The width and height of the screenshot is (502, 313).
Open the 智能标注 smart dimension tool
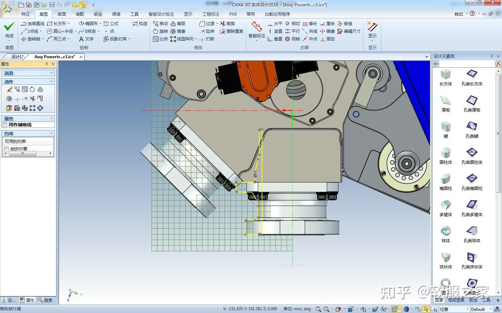(257, 30)
